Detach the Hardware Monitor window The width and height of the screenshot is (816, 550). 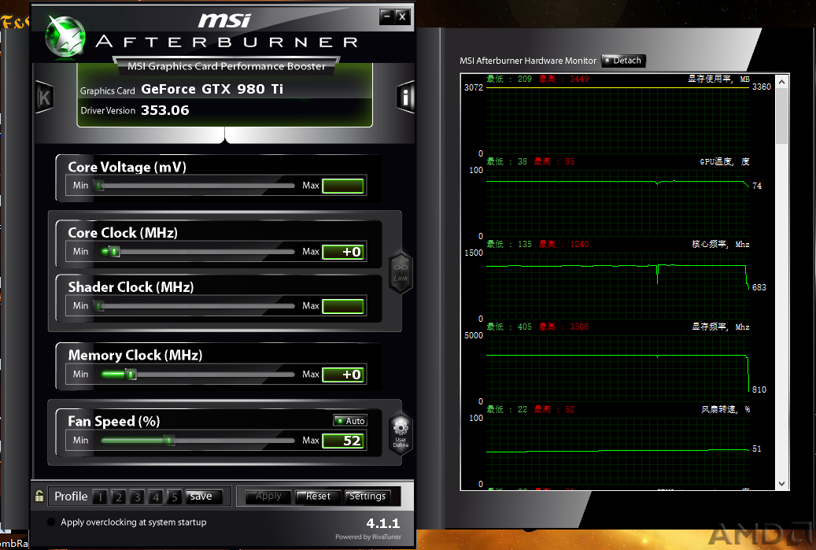pyautogui.click(x=623, y=61)
